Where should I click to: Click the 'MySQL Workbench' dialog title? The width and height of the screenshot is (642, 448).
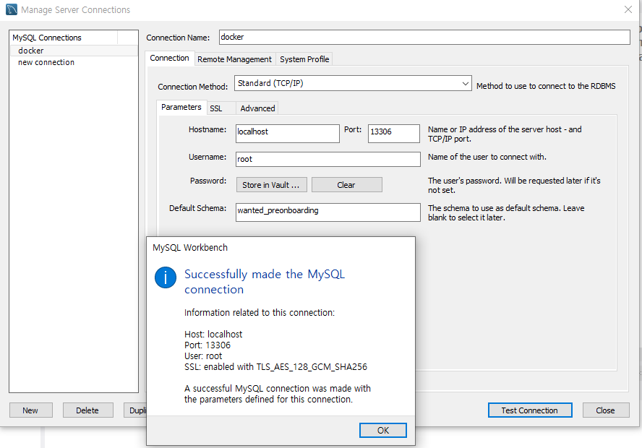tap(190, 248)
